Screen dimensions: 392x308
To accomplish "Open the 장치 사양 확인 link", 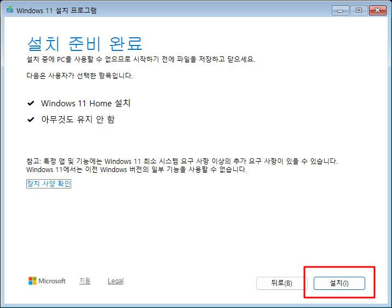I will [49, 184].
